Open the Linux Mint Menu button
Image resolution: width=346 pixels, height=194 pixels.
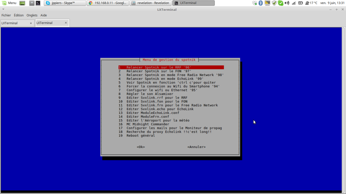(9, 3)
